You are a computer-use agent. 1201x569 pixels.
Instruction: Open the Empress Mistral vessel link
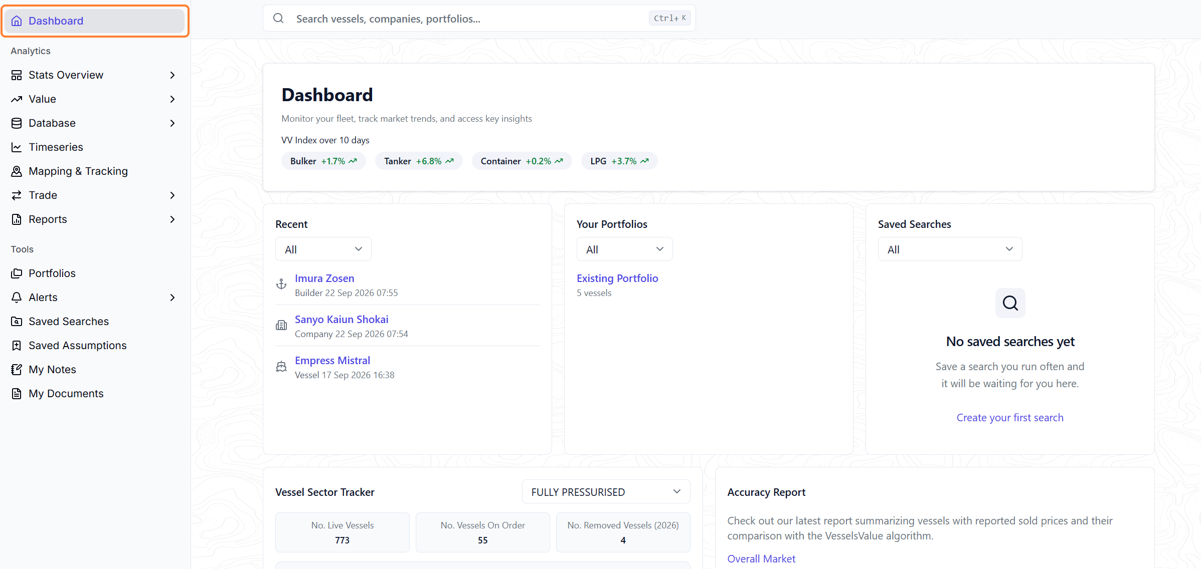coord(332,361)
